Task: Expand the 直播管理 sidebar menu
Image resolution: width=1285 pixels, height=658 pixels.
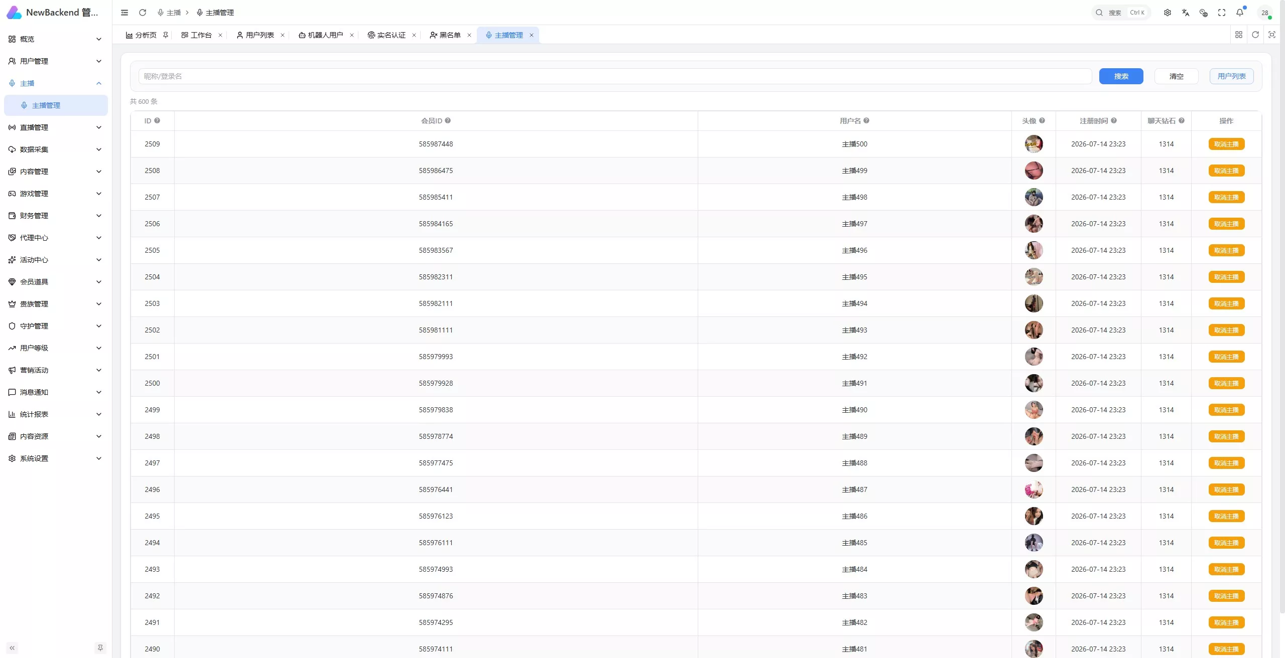Action: (x=56, y=127)
